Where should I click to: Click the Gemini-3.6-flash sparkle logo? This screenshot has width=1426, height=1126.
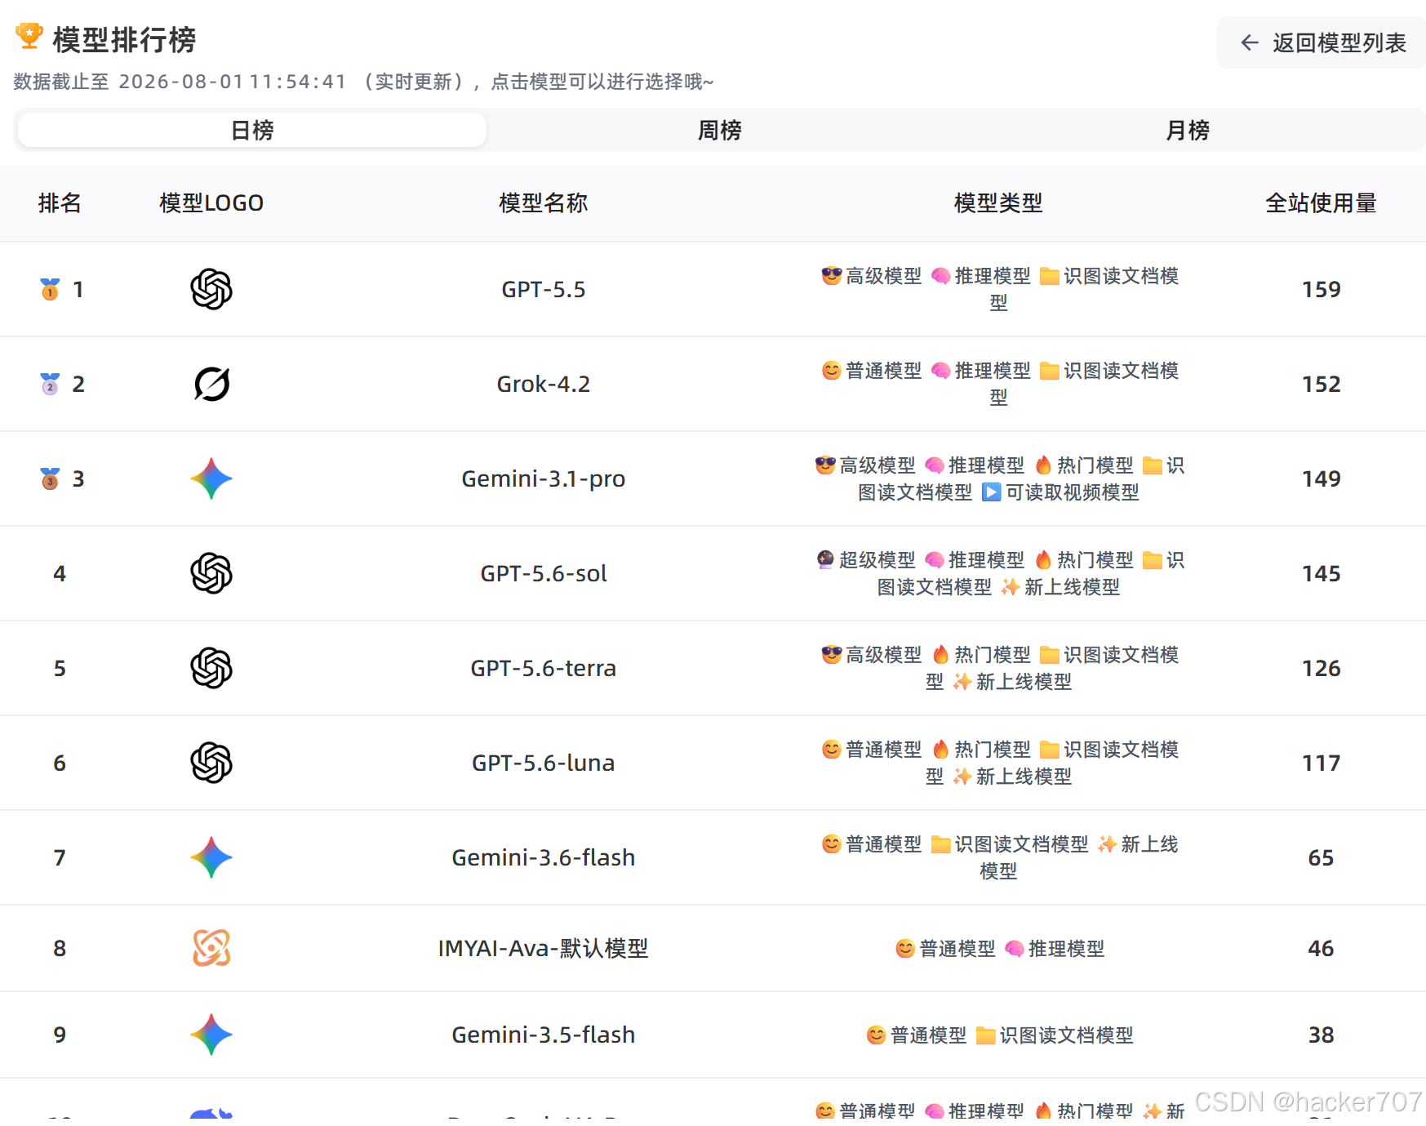211,857
